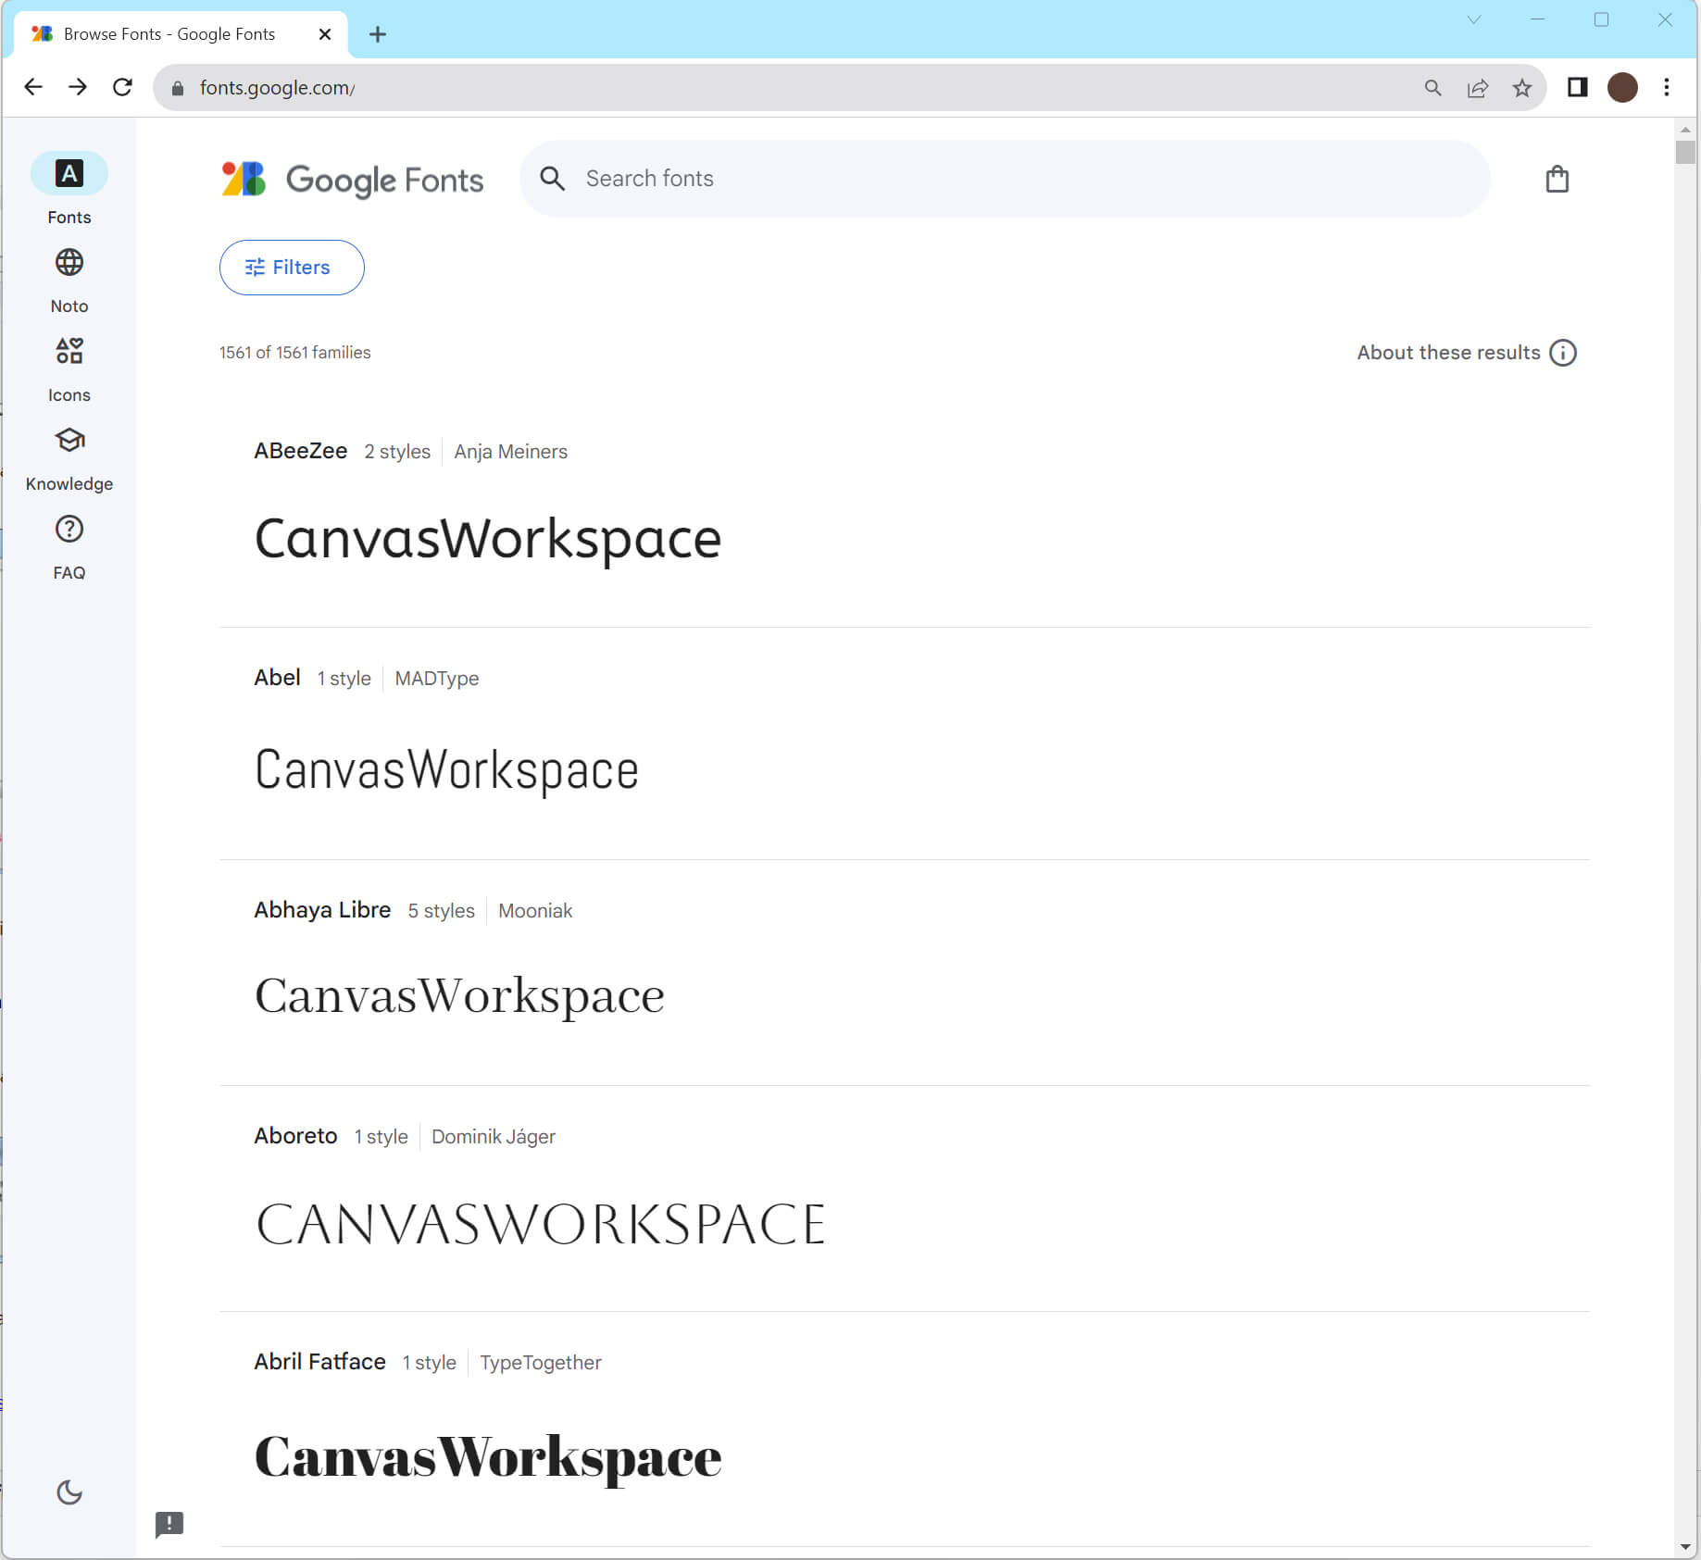Click the Aboreto CANVASWORKSPACE preview
1701x1560 pixels.
pos(541,1224)
